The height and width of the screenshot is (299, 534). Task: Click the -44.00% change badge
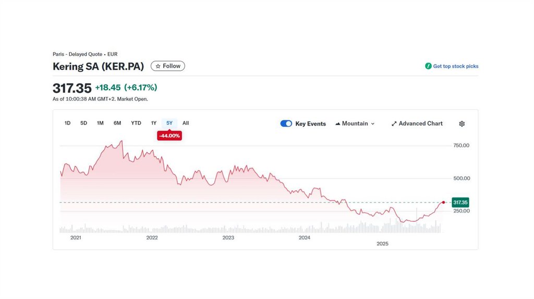[169, 136]
